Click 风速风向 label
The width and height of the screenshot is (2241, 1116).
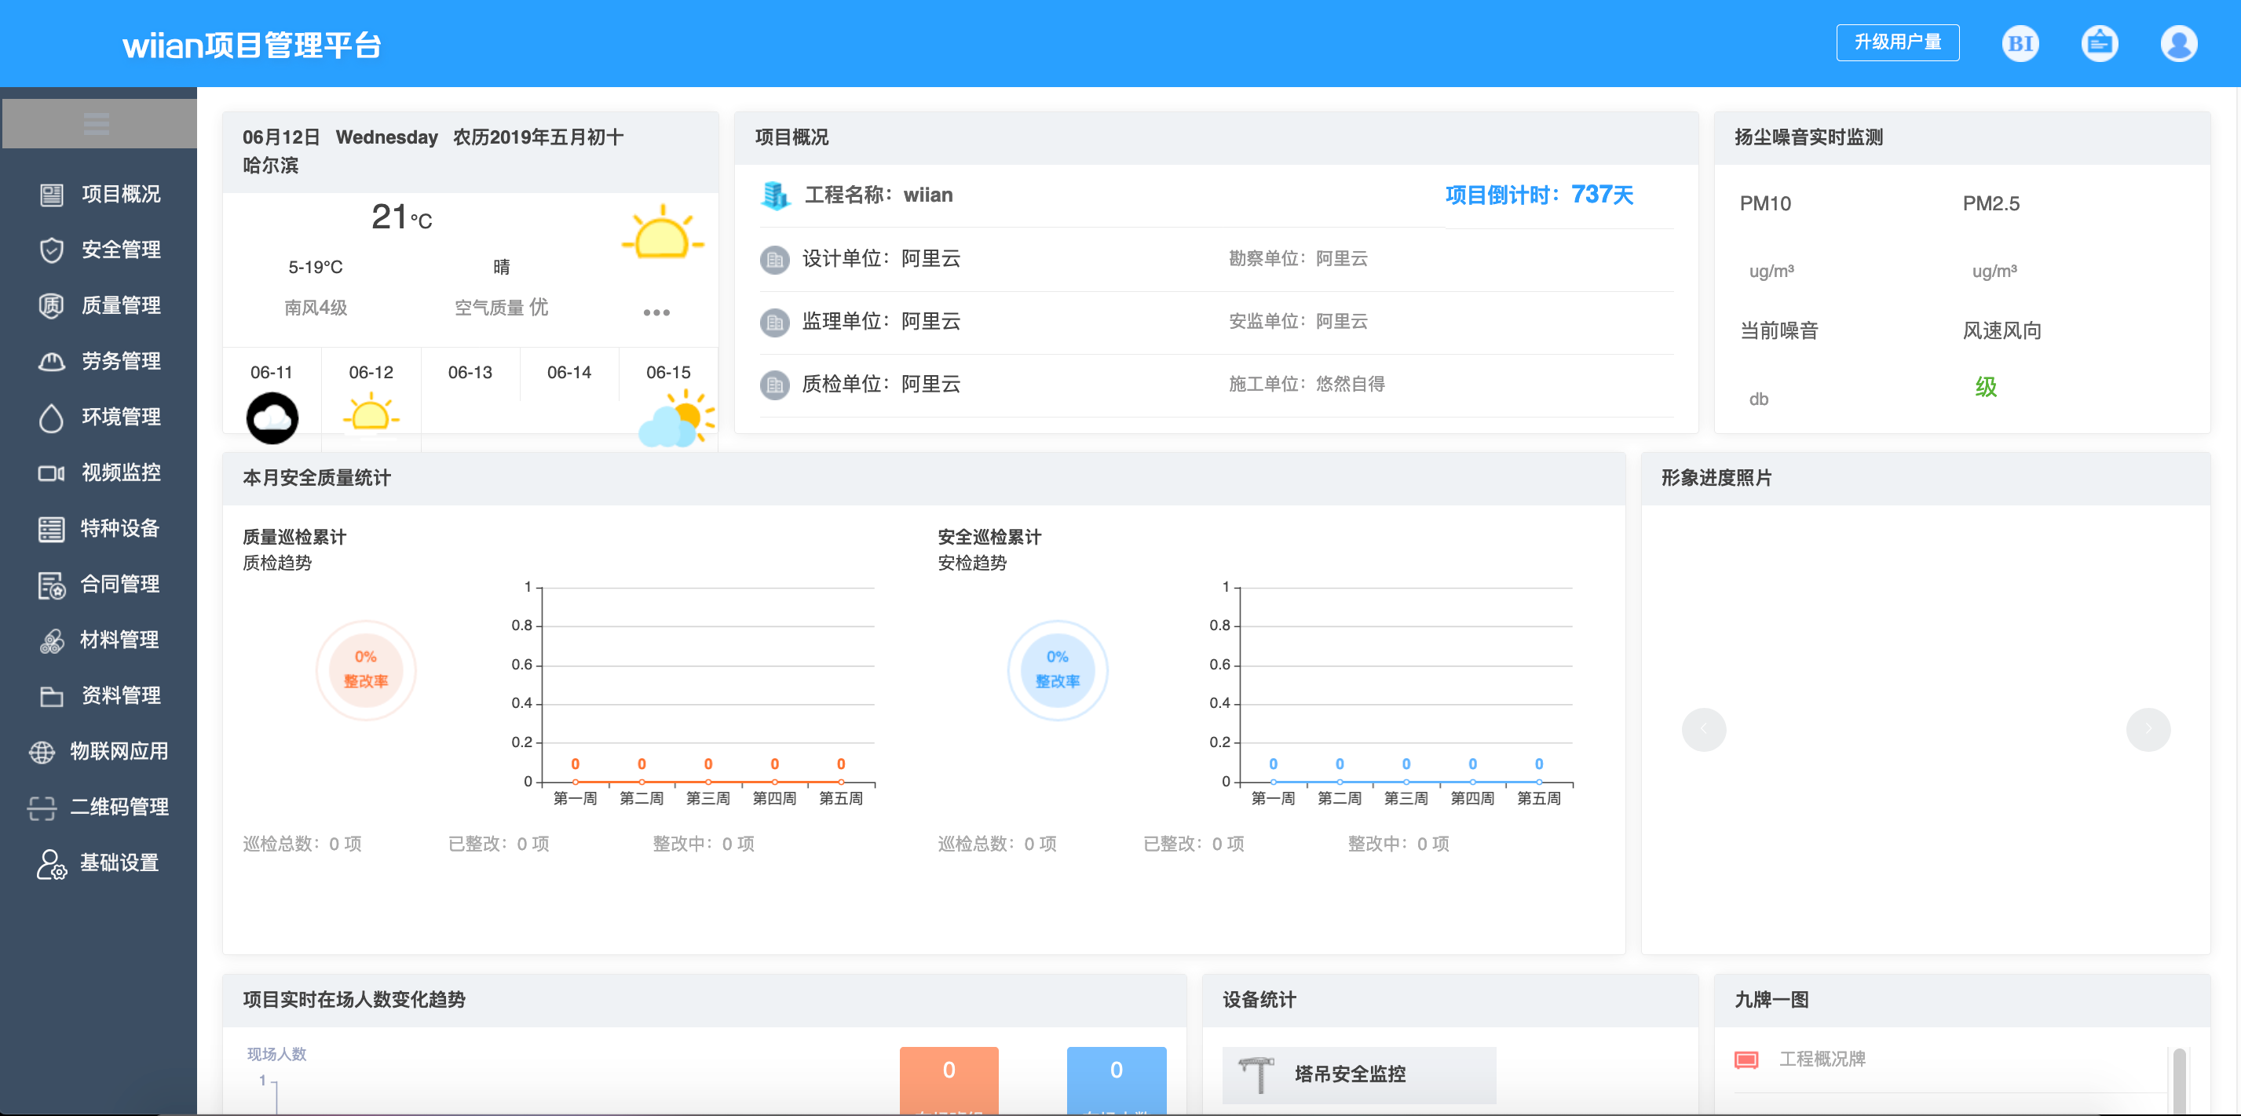2002,330
